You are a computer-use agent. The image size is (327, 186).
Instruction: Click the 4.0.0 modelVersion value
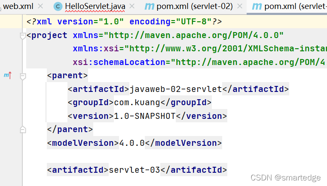[x=132, y=143]
